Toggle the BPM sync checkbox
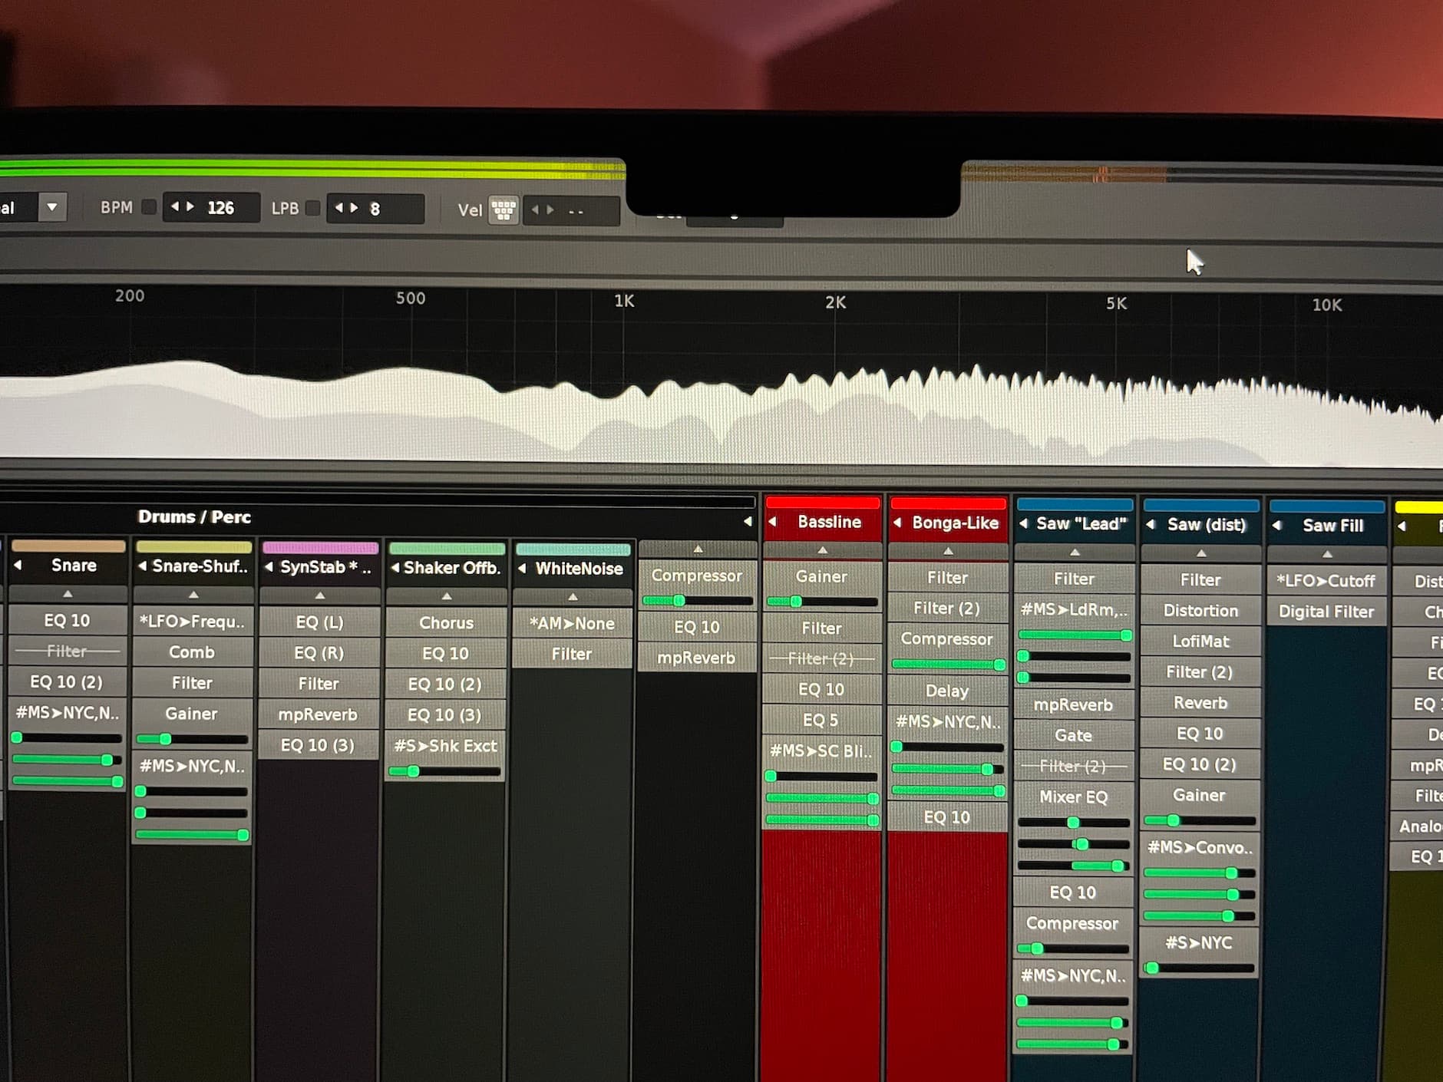The image size is (1443, 1082). point(150,207)
